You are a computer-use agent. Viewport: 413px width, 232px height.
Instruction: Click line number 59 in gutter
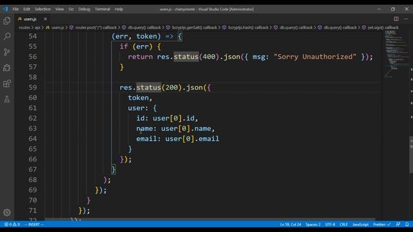click(33, 88)
